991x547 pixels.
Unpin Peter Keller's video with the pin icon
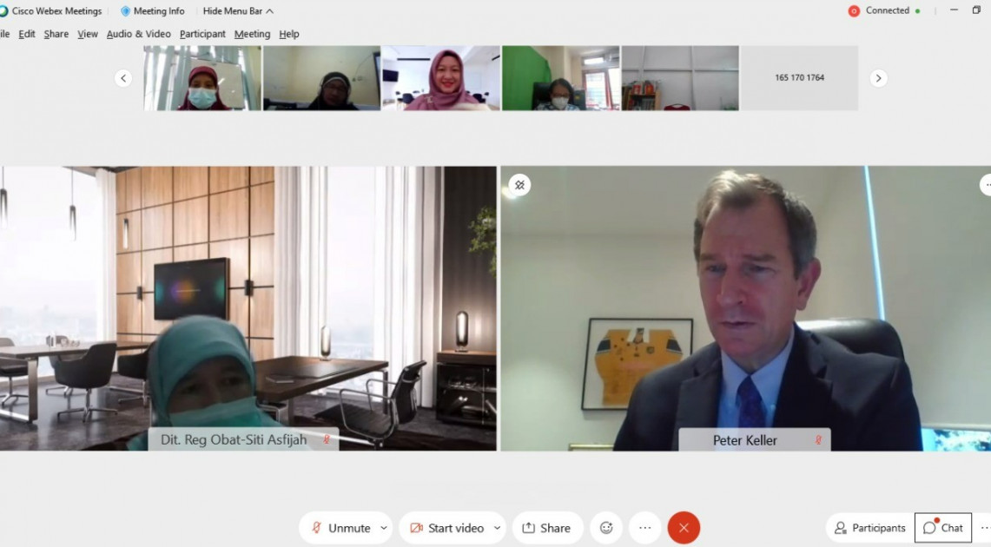tap(519, 185)
